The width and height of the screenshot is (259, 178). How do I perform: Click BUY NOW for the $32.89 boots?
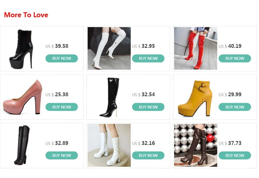pos(62,156)
